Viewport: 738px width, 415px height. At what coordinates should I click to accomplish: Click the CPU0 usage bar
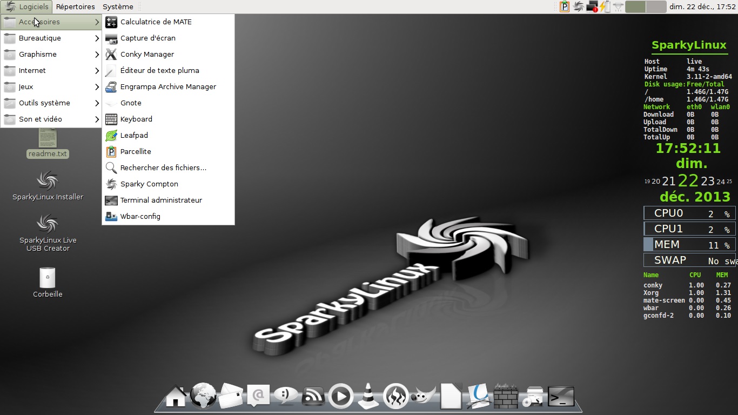[x=689, y=213]
